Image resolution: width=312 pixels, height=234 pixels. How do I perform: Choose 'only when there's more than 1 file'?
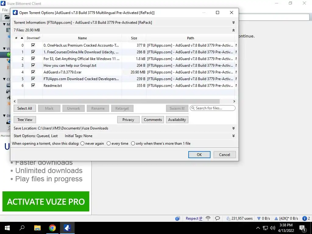133,144
